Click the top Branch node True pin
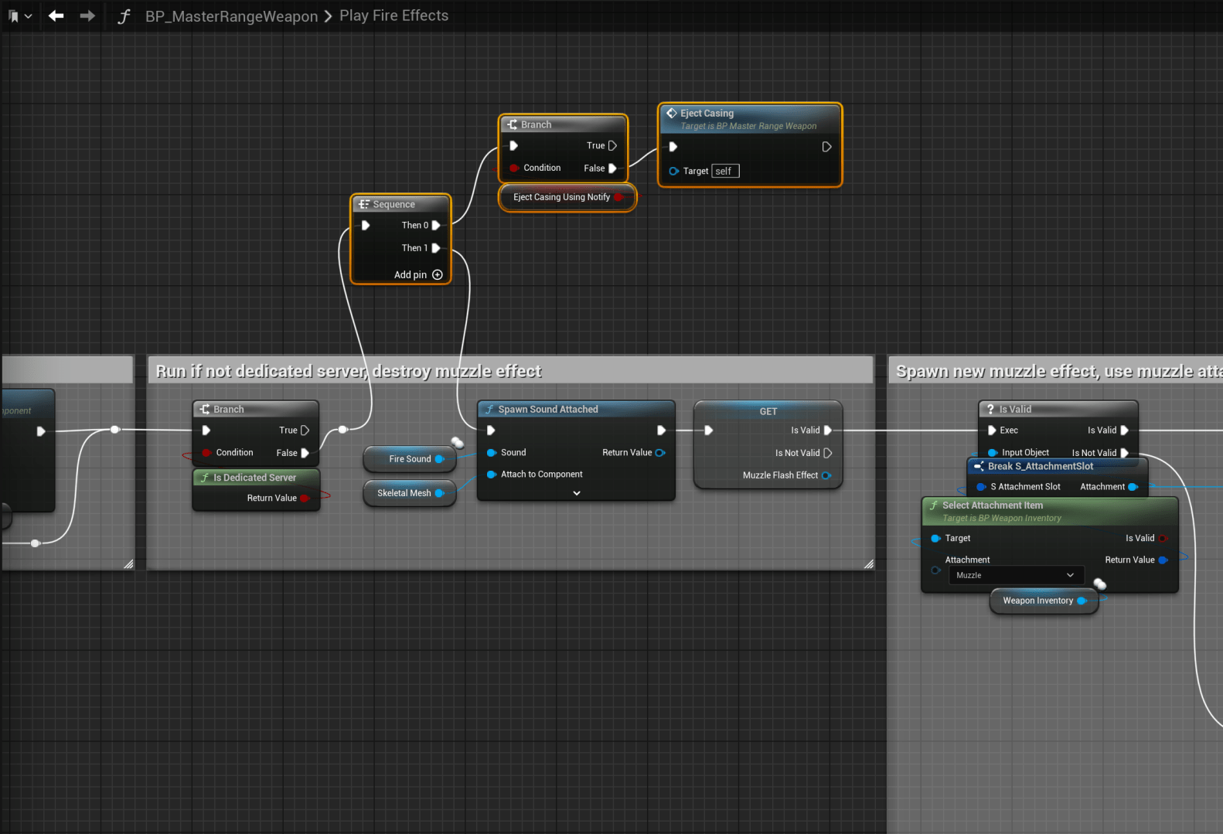Image resolution: width=1223 pixels, height=834 pixels. [x=612, y=145]
